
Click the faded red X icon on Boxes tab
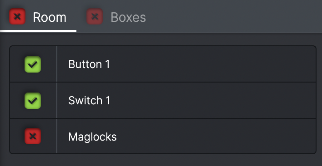tap(95, 16)
